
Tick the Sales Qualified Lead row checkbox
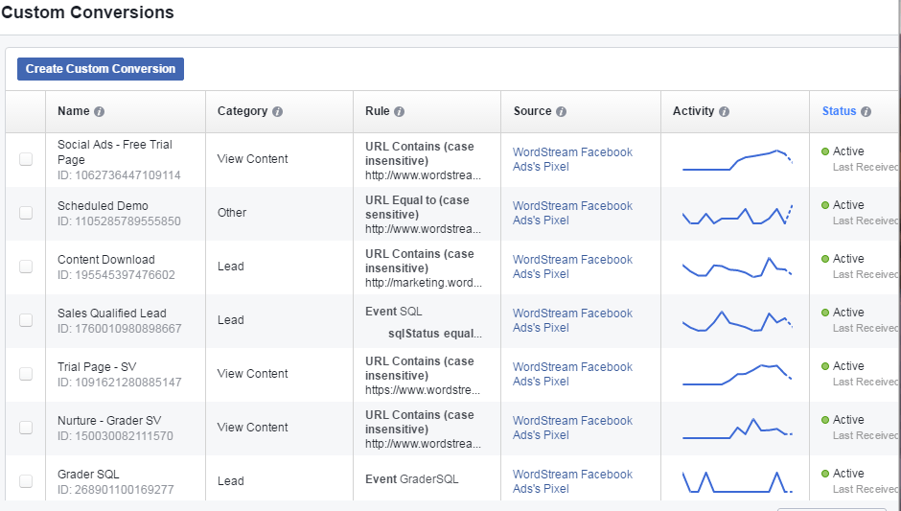[26, 320]
